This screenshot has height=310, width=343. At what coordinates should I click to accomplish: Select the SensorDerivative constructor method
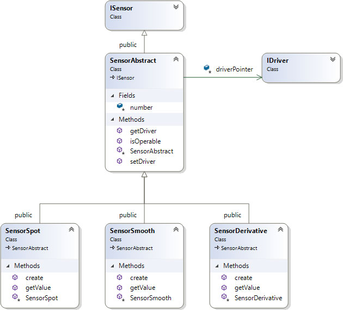[x=258, y=298]
